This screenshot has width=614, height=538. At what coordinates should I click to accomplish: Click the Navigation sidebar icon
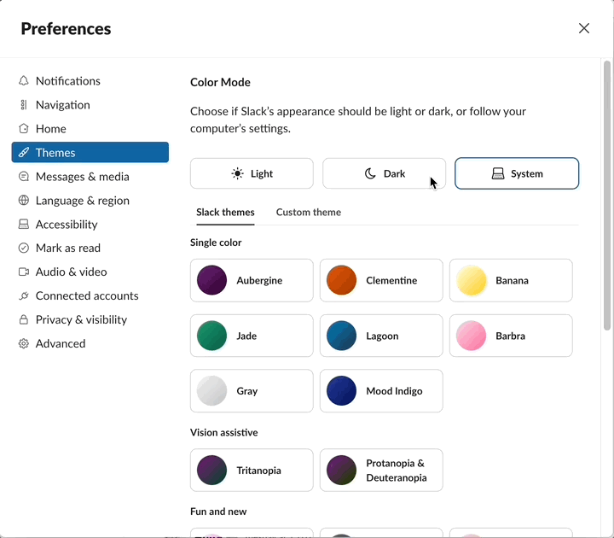24,105
